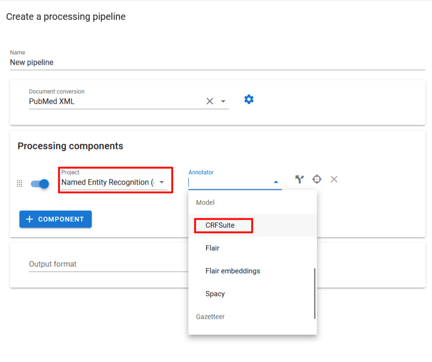Screen dimensions: 432x362
Task: Click the pipeline Name input field
Action: click(217, 62)
